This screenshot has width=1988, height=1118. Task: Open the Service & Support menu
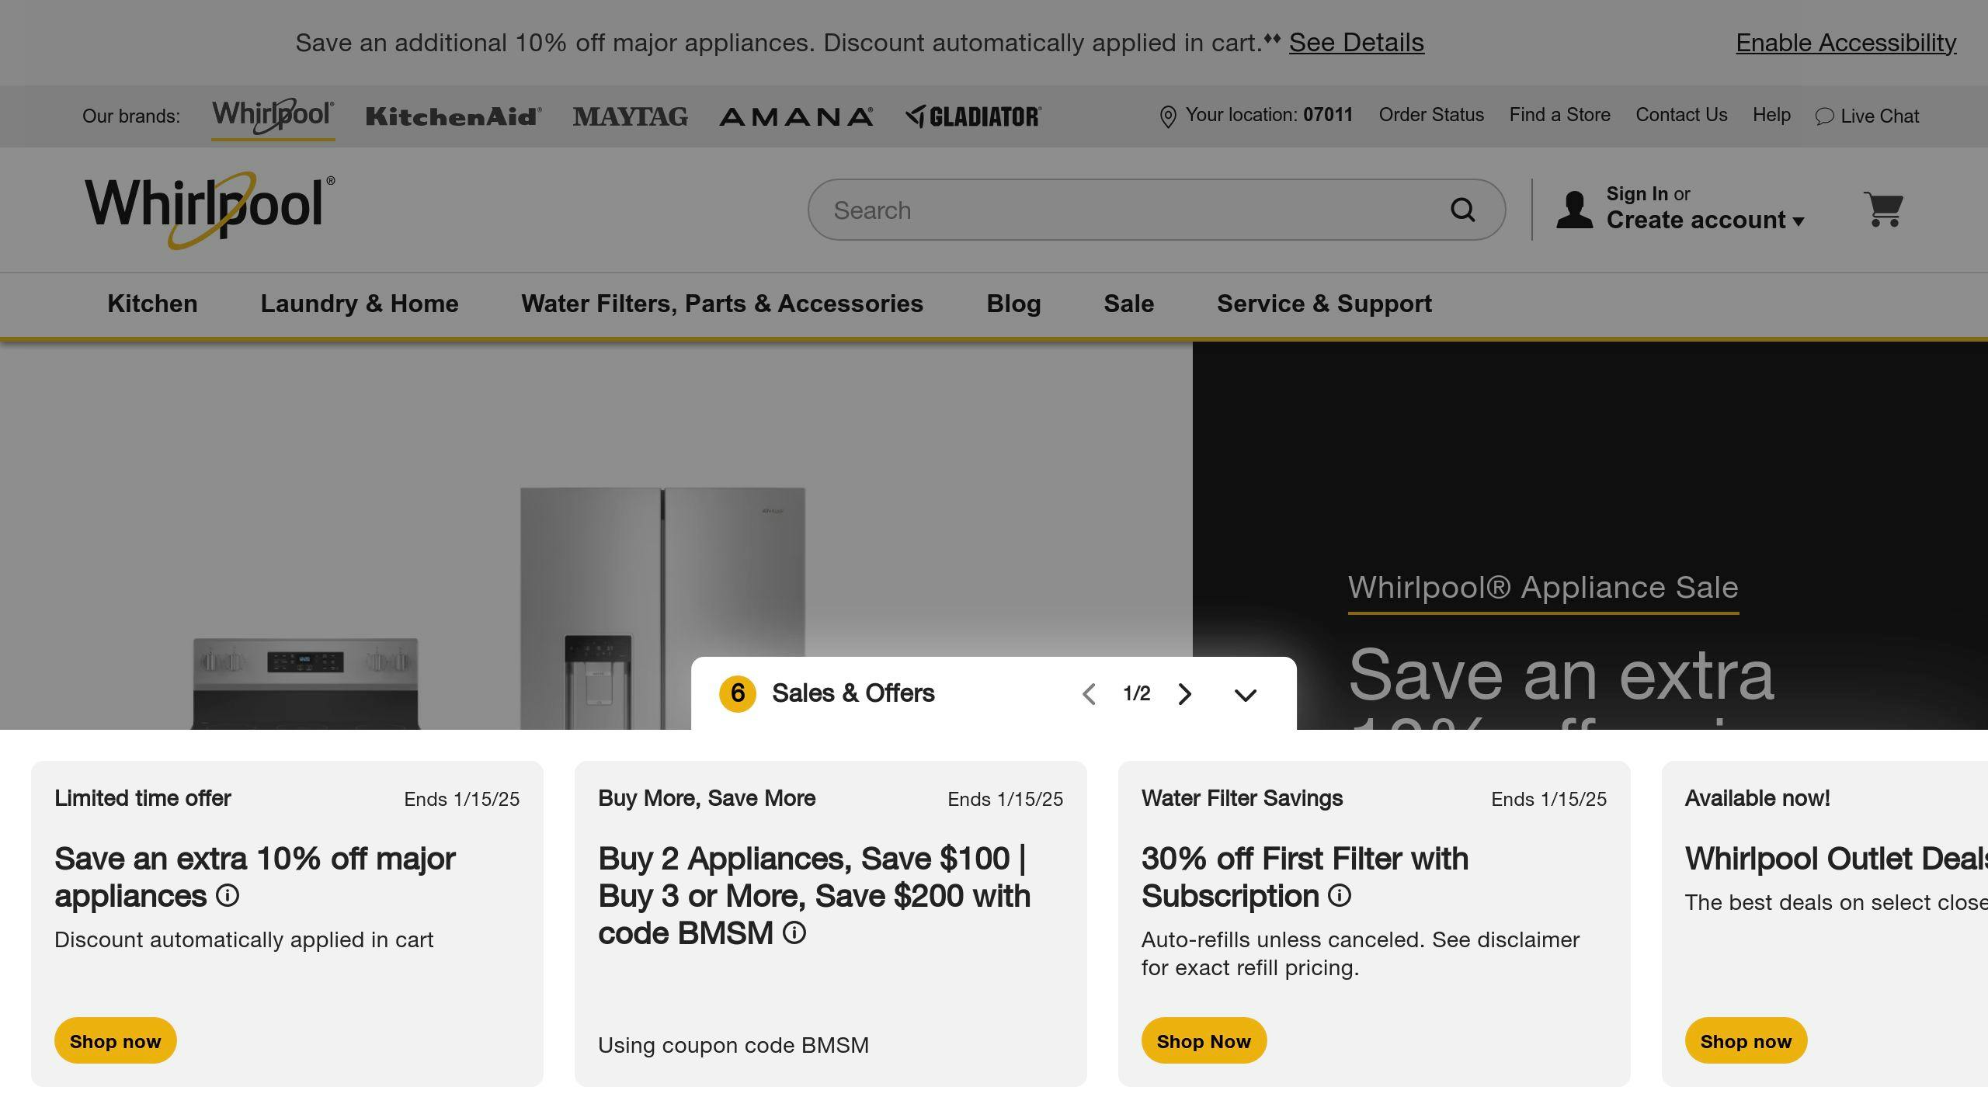(1324, 304)
